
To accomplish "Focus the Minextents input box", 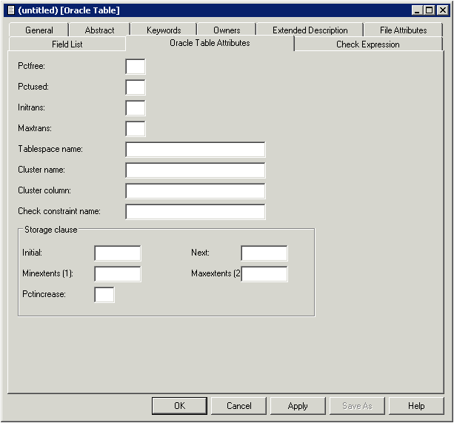I will 118,274.
